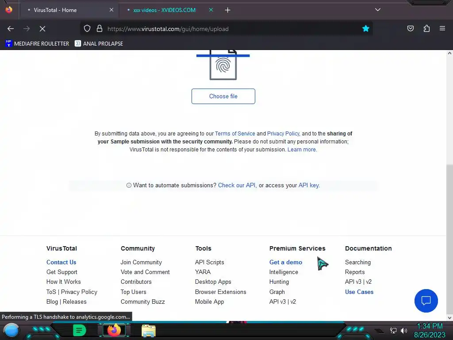
Task: Open File Explorer from the taskbar
Action: [x=149, y=331]
